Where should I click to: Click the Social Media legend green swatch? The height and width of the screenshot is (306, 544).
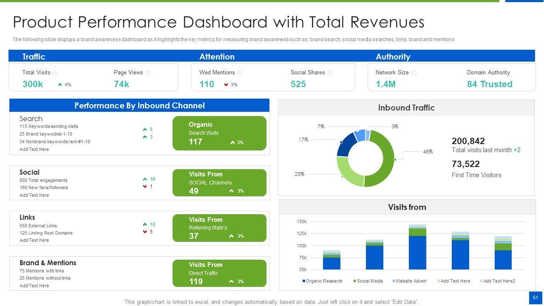tap(355, 281)
